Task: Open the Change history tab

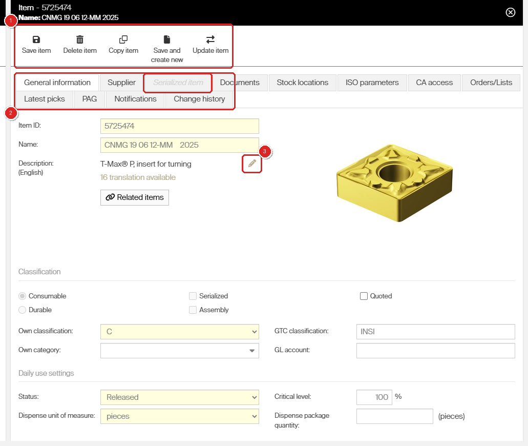Action: pos(199,99)
